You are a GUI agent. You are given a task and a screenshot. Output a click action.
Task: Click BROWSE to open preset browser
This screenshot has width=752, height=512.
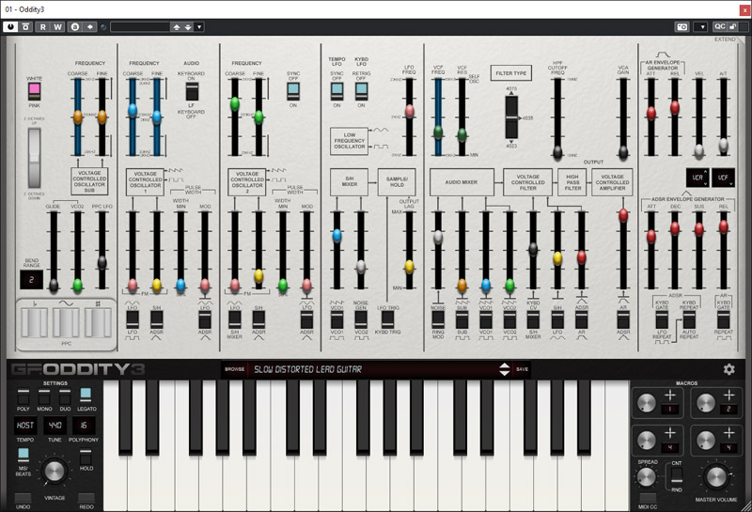coord(234,369)
